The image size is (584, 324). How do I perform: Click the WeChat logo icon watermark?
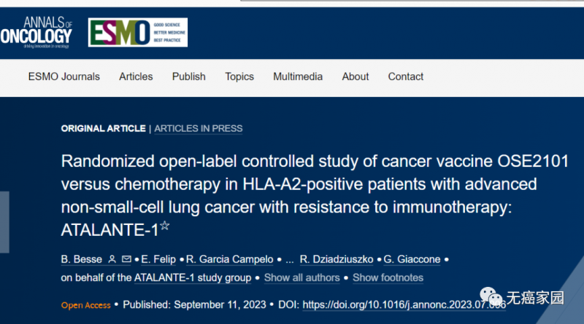[x=495, y=297]
